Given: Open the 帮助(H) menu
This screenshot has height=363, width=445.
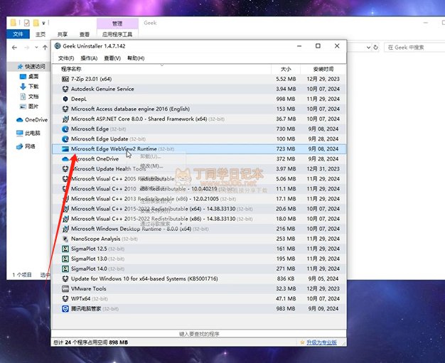Looking at the screenshot, I should tap(136, 58).
